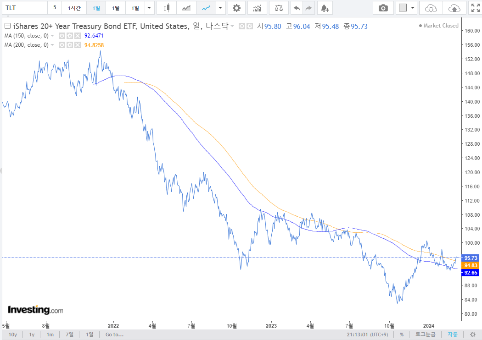Toggle visibility eye of MA 200 indicator
482x340 pixels.
coord(62,45)
